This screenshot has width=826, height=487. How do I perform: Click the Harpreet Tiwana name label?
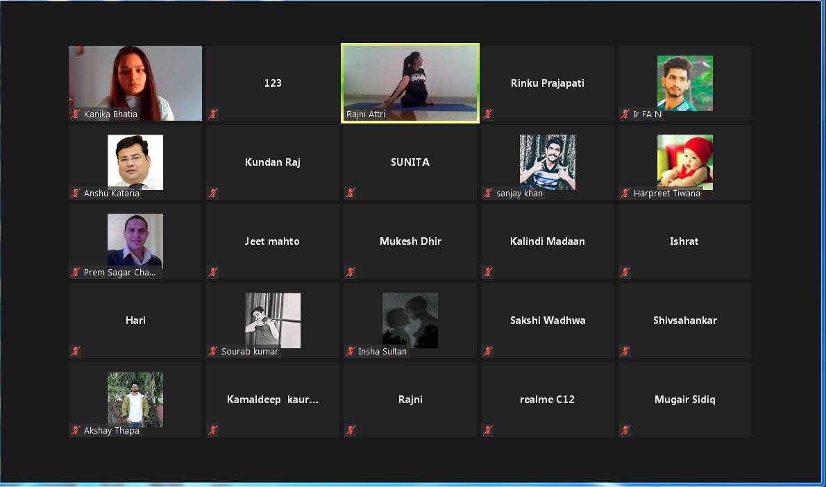[667, 194]
